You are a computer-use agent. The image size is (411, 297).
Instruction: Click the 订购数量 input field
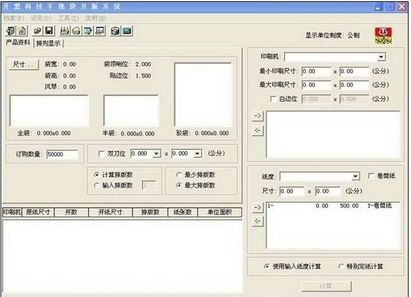tap(61, 154)
